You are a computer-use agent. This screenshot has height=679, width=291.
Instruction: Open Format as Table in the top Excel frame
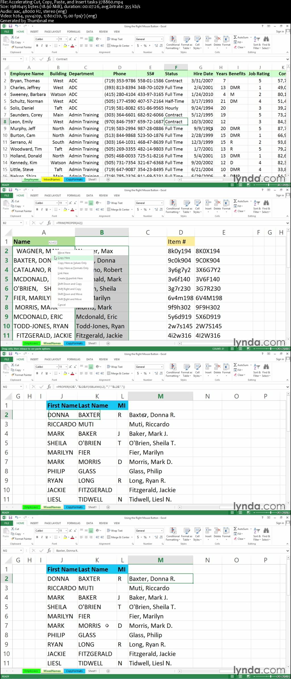pos(187,43)
